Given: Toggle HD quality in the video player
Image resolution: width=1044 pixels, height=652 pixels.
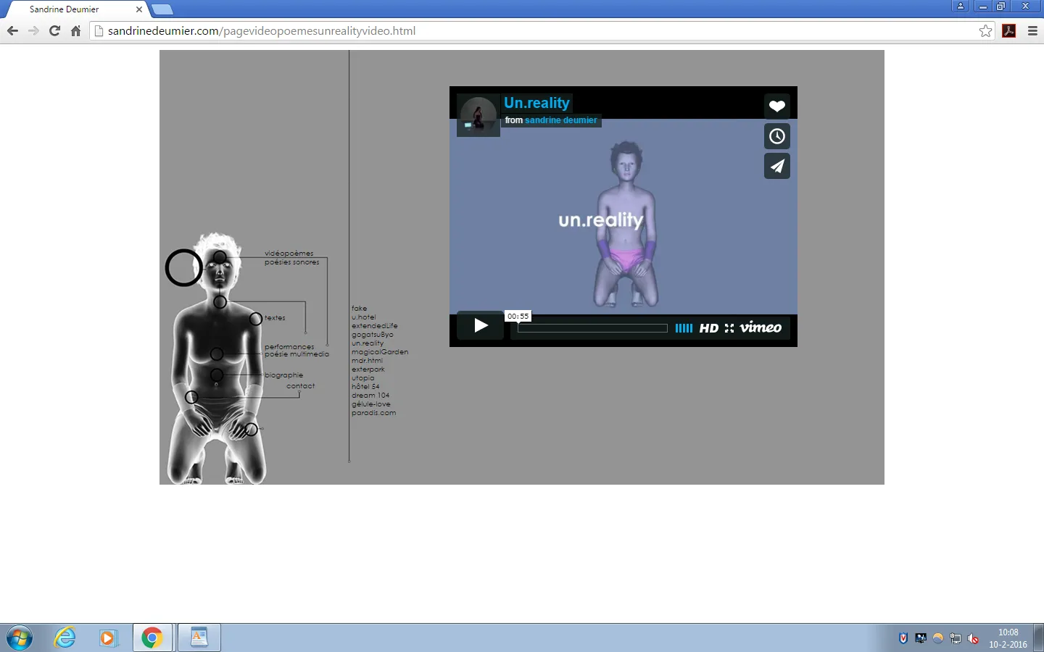Looking at the screenshot, I should click(708, 328).
